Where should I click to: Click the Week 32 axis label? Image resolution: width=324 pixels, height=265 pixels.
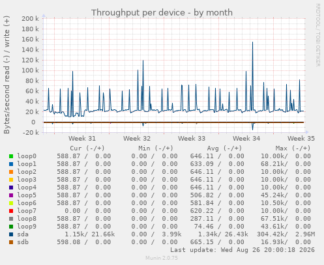pyautogui.click(x=137, y=139)
